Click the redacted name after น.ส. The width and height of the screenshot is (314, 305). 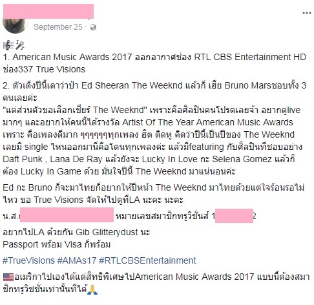[x=67, y=215]
